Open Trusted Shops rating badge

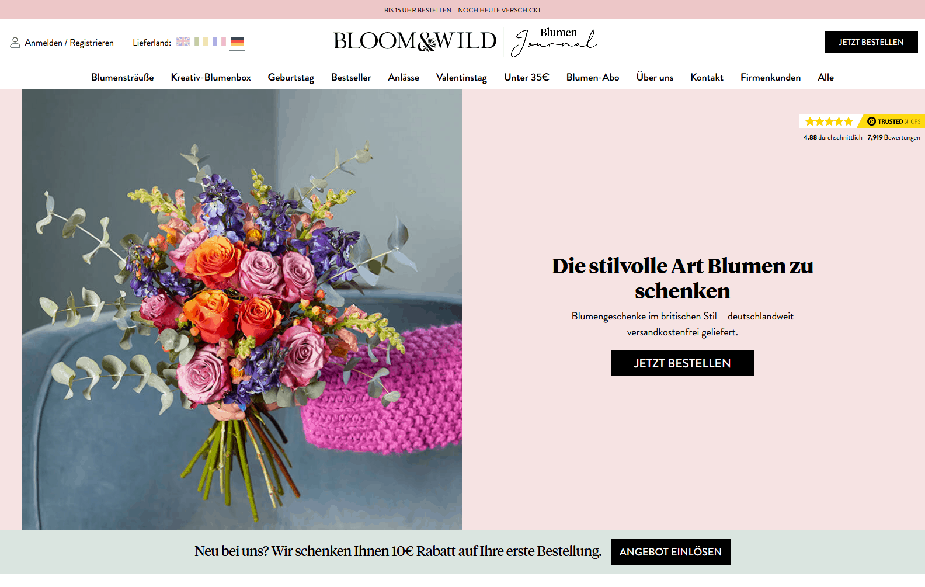(861, 128)
